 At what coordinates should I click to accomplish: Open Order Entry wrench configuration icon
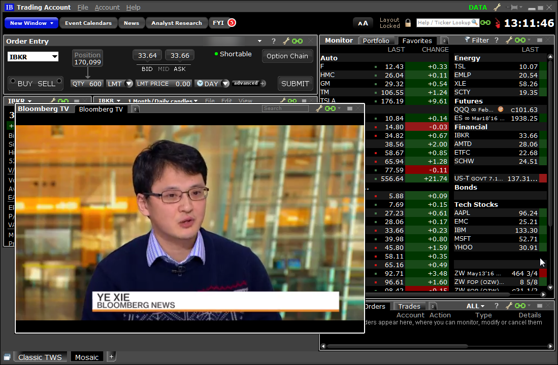click(x=286, y=41)
